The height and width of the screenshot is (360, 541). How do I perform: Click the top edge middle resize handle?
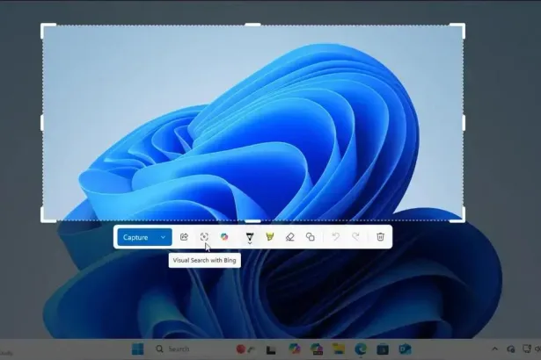pos(252,25)
